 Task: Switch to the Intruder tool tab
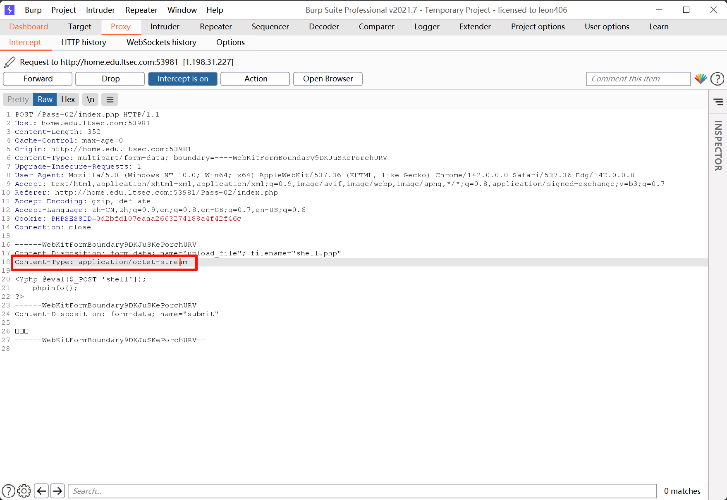165,26
